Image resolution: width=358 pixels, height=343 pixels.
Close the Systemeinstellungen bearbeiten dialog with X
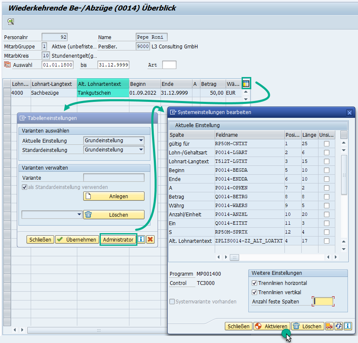click(349, 112)
